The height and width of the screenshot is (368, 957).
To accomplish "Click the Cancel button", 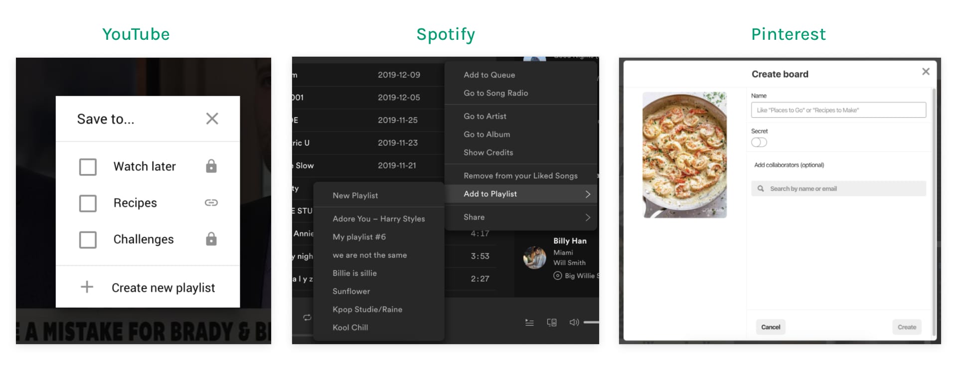I will 771,327.
